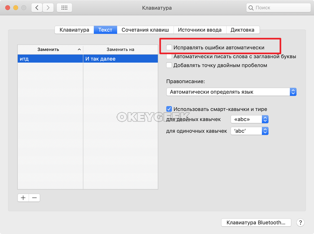Remove selected replacement with minus button
This screenshot has width=314, height=234.
coord(34,198)
